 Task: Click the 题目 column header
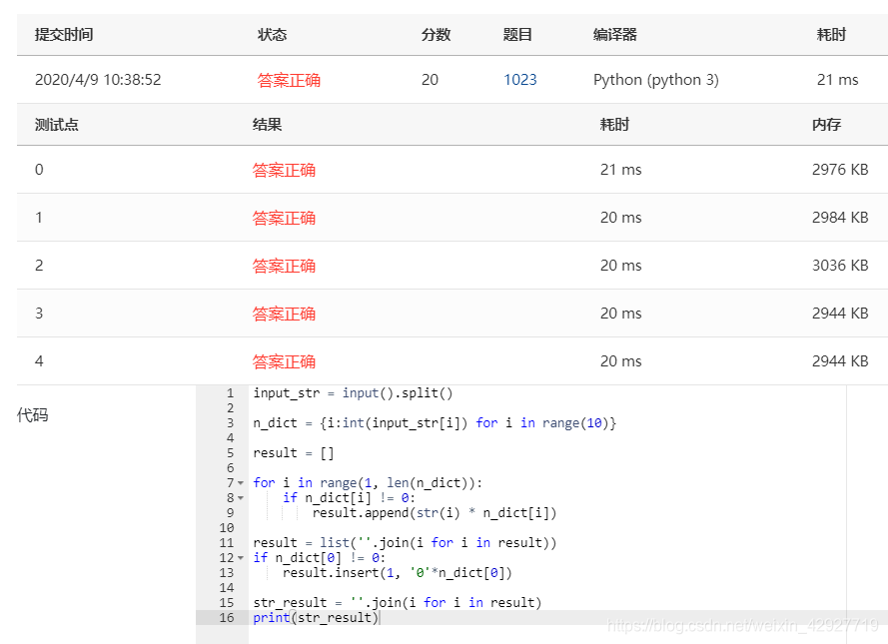(517, 35)
